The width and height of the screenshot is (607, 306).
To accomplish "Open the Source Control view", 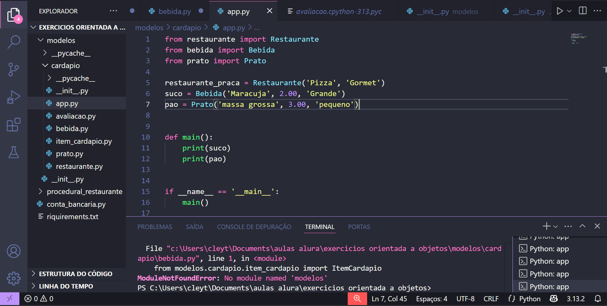I will point(14,69).
